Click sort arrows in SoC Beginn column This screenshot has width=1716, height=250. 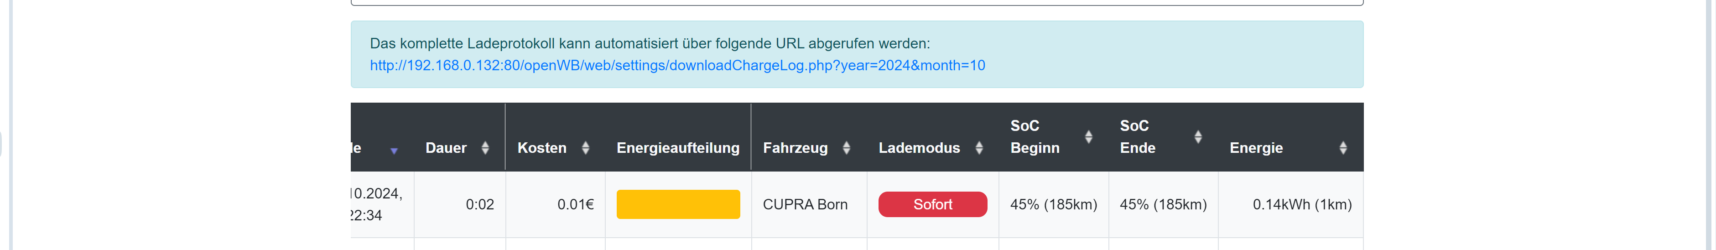coord(1088,137)
